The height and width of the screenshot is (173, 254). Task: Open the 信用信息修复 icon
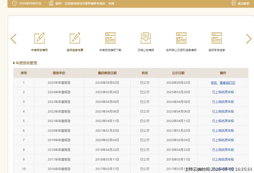75,38
